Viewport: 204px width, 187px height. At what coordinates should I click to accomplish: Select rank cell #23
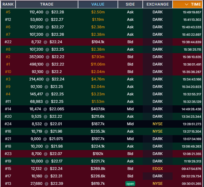8,153
